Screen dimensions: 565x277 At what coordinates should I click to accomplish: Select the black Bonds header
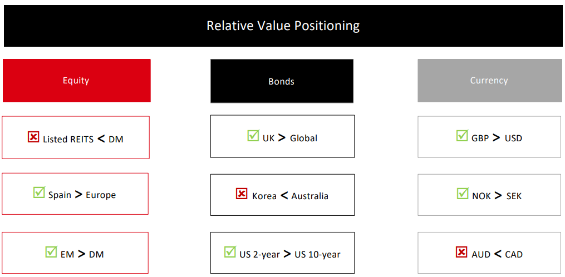coord(282,81)
